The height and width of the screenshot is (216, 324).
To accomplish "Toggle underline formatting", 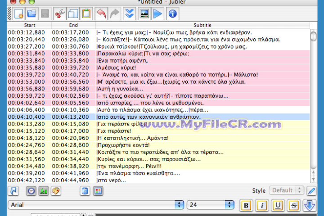I will coord(278,205).
